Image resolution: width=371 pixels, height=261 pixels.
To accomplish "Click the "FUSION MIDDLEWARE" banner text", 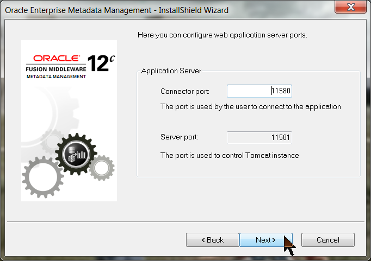I will pos(55,69).
